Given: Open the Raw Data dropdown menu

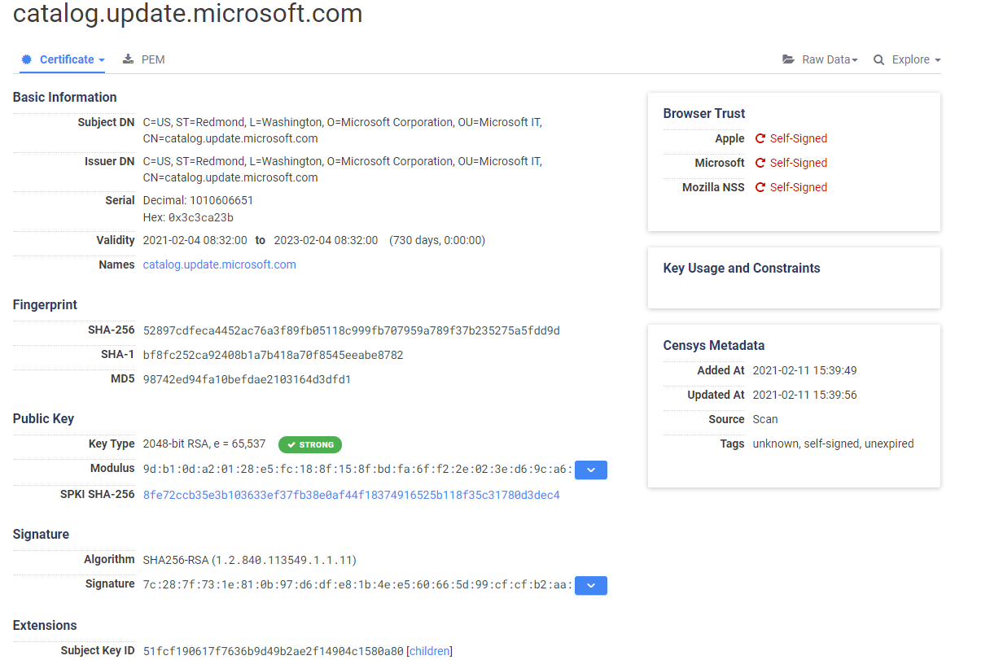Looking at the screenshot, I should pos(821,59).
